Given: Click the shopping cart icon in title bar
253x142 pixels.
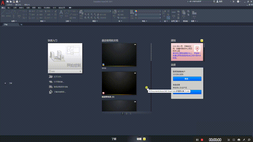Looking at the screenshot, I should click(x=233, y=1).
